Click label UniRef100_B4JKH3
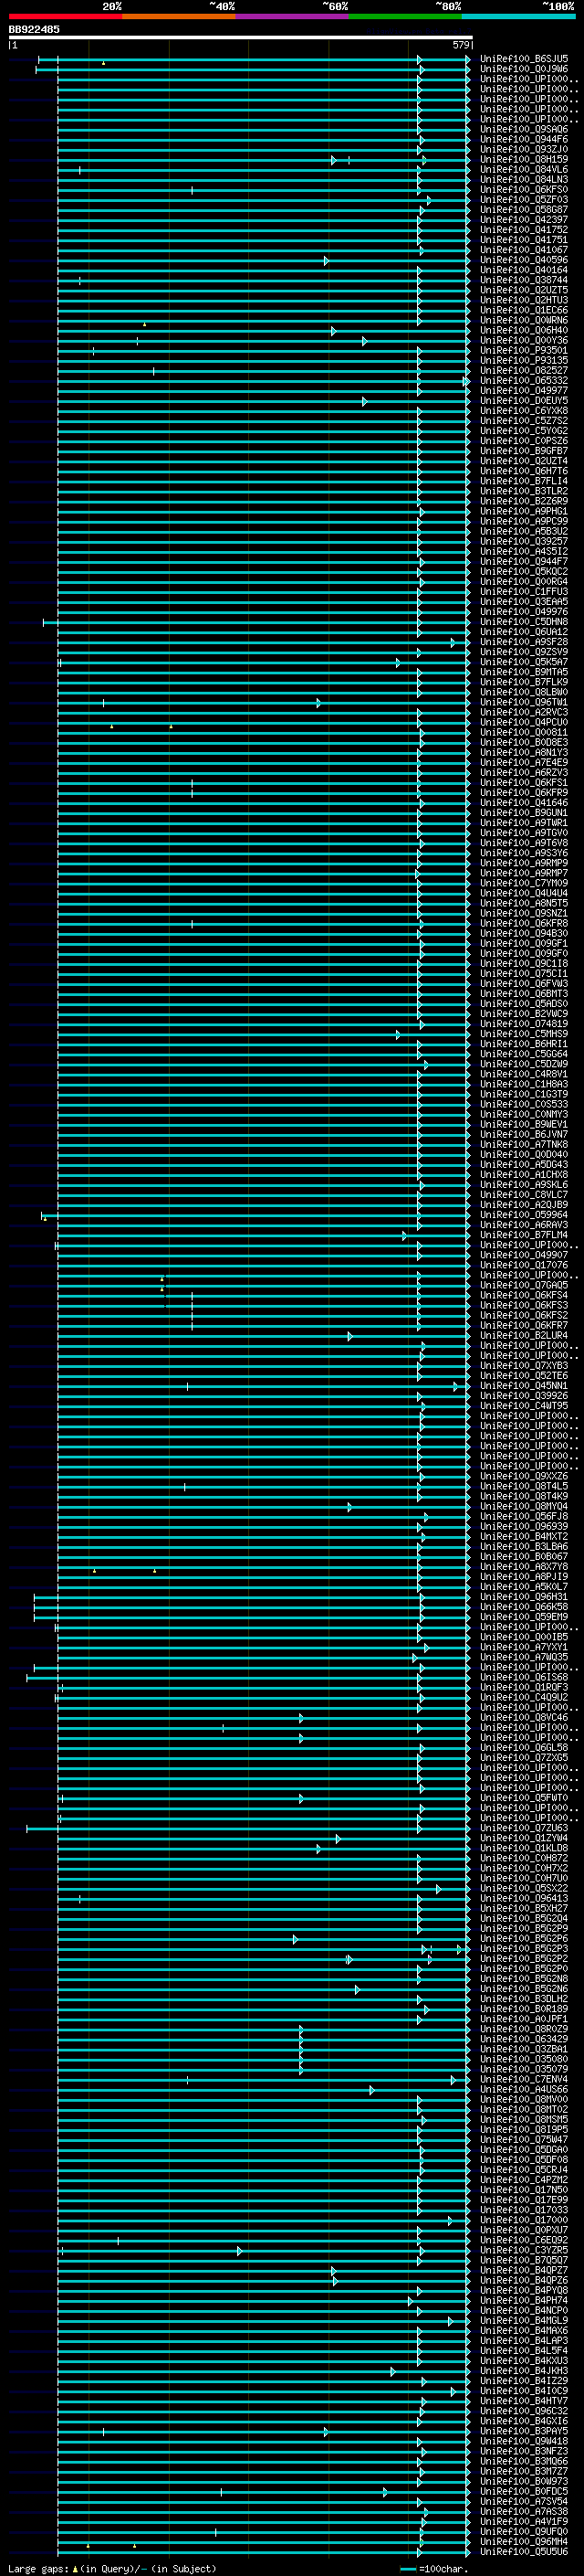584x2576 pixels. click(x=524, y=2370)
